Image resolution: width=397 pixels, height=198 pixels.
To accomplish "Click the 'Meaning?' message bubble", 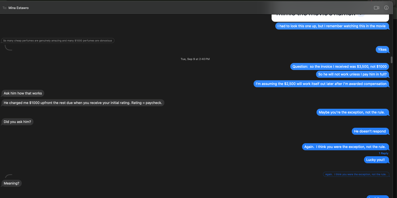I will click(11, 183).
